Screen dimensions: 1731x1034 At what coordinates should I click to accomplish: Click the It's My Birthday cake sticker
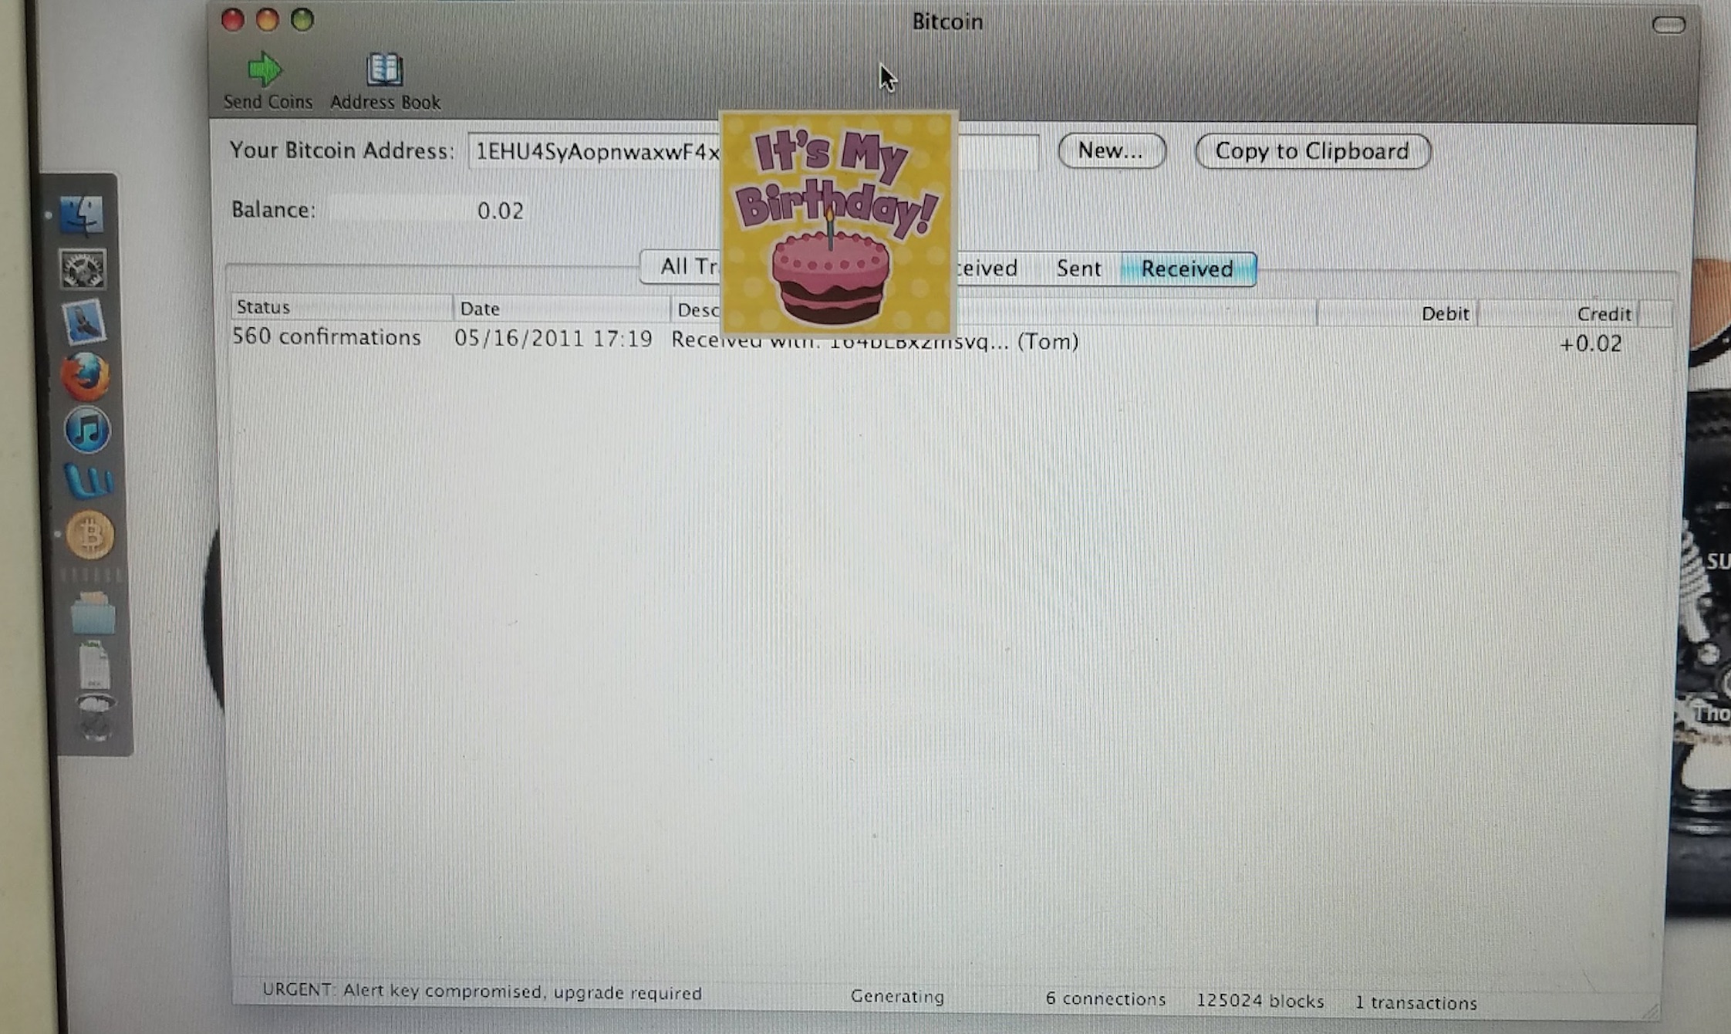coord(839,223)
